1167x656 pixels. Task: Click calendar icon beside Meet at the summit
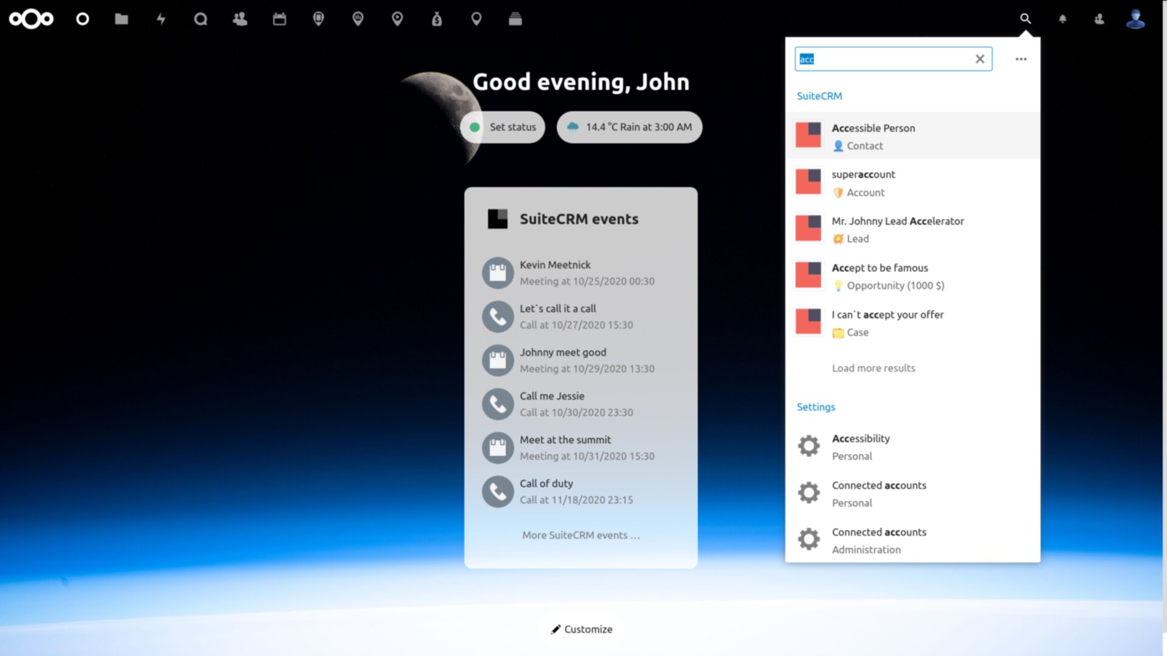click(x=498, y=448)
